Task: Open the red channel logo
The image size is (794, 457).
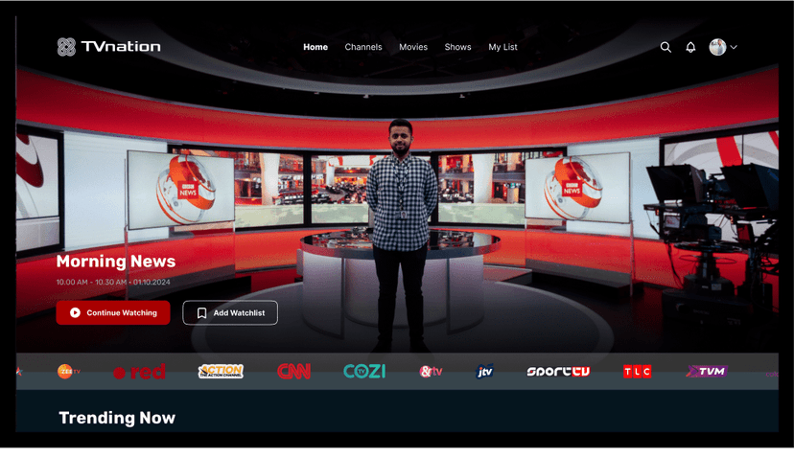Action: [140, 372]
